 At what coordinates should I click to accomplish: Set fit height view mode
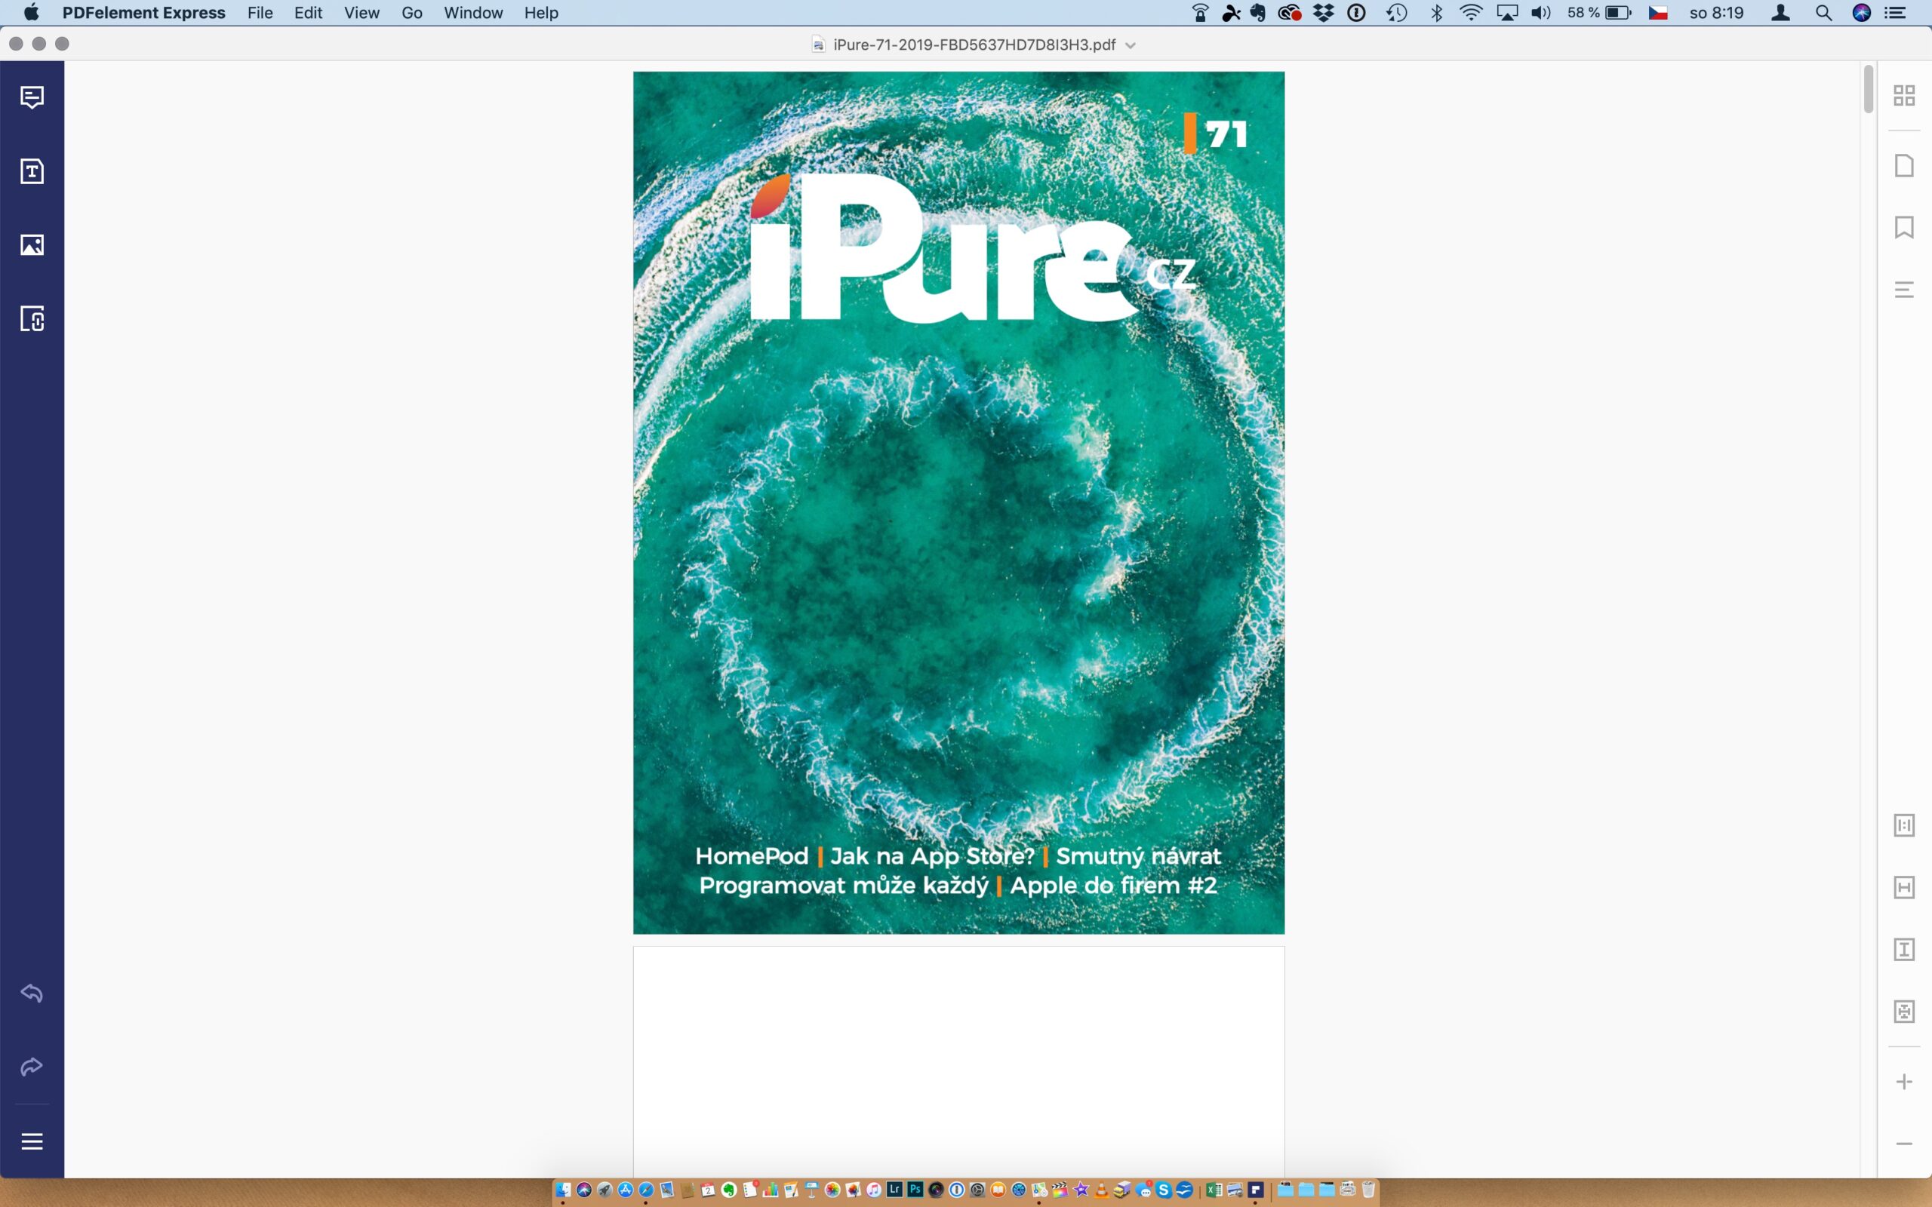1904,949
